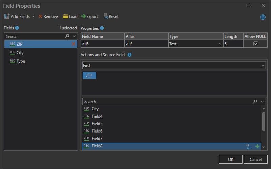
Task: Add Field8 with the green plus icon
Action: [257, 146]
